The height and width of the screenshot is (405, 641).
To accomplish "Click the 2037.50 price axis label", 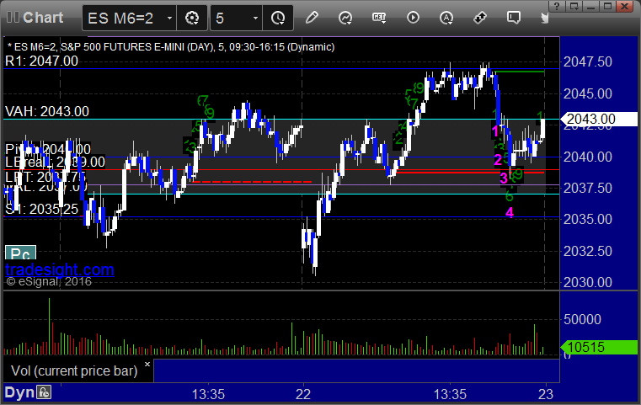I will [587, 188].
